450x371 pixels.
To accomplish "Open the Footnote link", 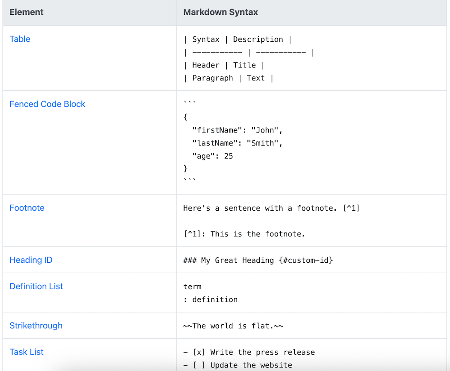I will click(27, 208).
